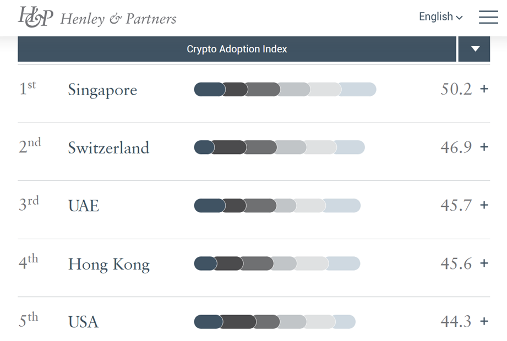Viewport: 507px width, 341px height.
Task: Click Switzerland's light blue bar segment
Action: tap(350, 147)
